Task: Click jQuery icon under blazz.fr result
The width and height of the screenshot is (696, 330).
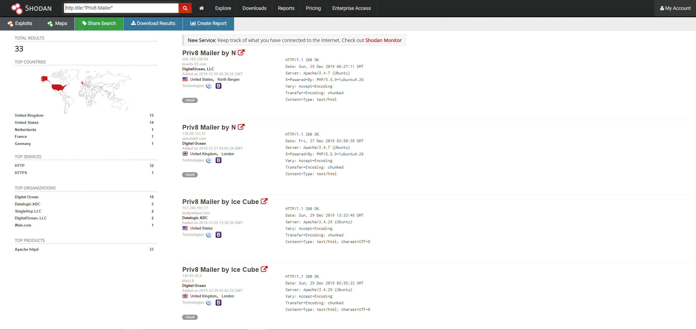Action: pos(209,303)
